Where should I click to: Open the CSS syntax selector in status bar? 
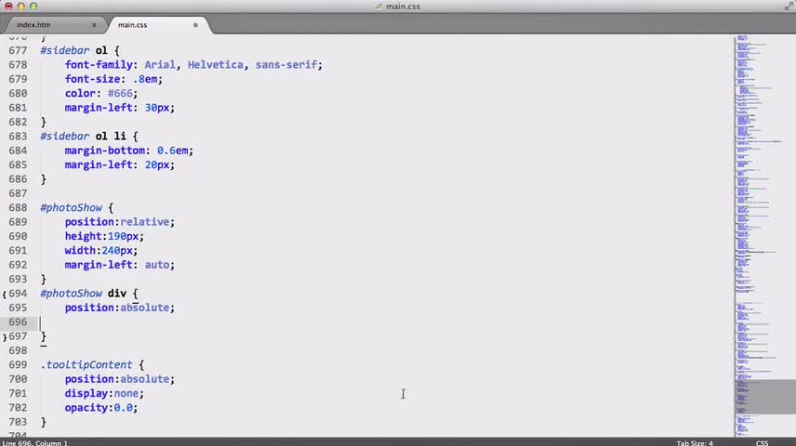click(x=762, y=443)
